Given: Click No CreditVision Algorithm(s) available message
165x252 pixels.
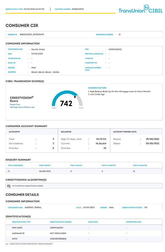Looking at the screenshot, I should pyautogui.click(x=28, y=186).
